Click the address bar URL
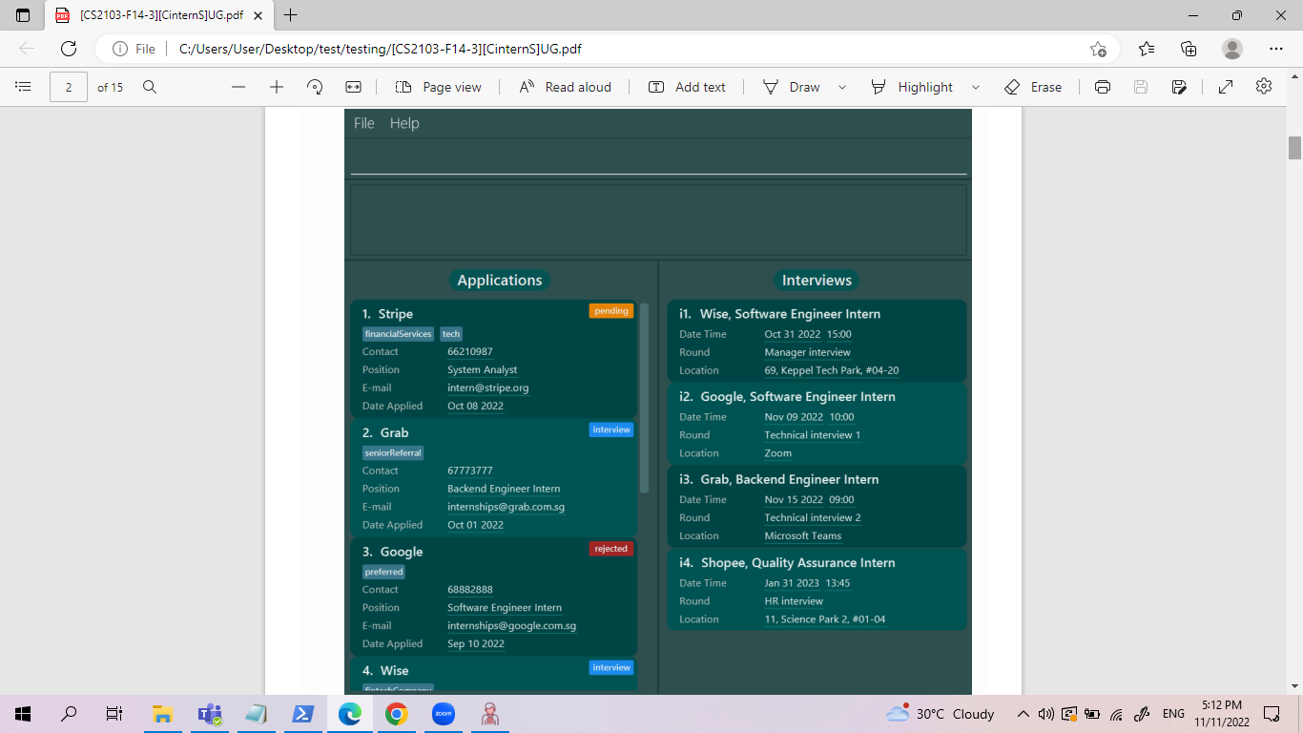 click(x=380, y=49)
